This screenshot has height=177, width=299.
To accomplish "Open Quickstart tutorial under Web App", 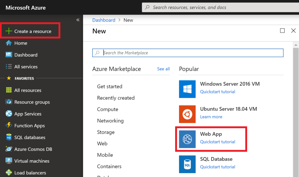I will (x=218, y=142).
